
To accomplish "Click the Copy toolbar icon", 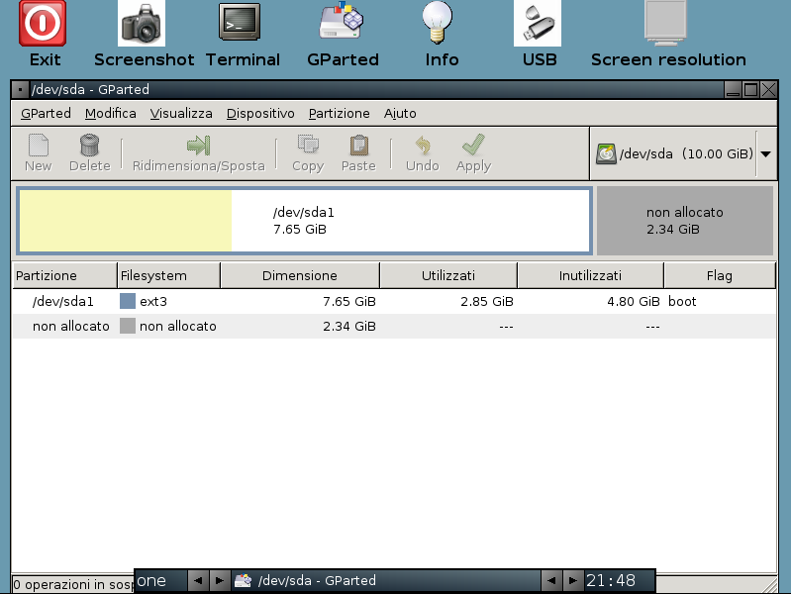I will click(x=308, y=145).
